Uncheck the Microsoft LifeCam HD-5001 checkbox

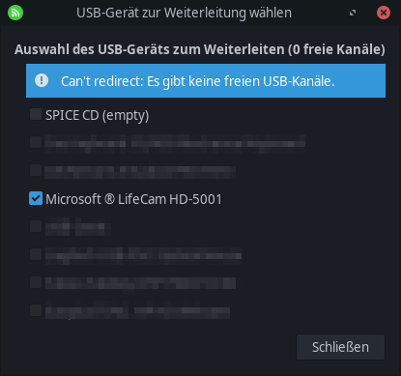[36, 198]
